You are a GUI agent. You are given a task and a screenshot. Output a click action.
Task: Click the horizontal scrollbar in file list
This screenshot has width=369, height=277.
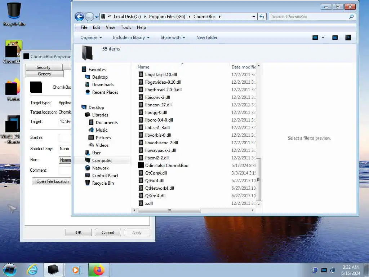coord(169,210)
